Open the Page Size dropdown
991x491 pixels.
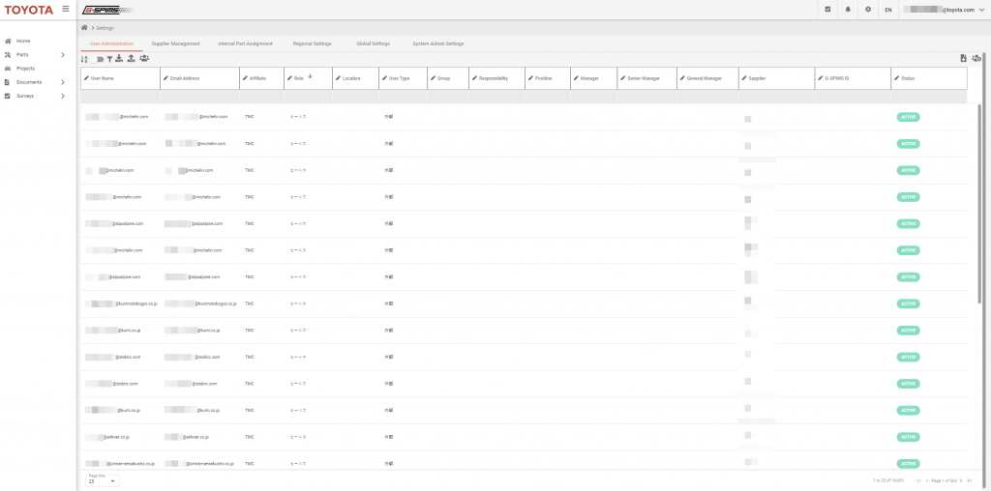(x=102, y=480)
